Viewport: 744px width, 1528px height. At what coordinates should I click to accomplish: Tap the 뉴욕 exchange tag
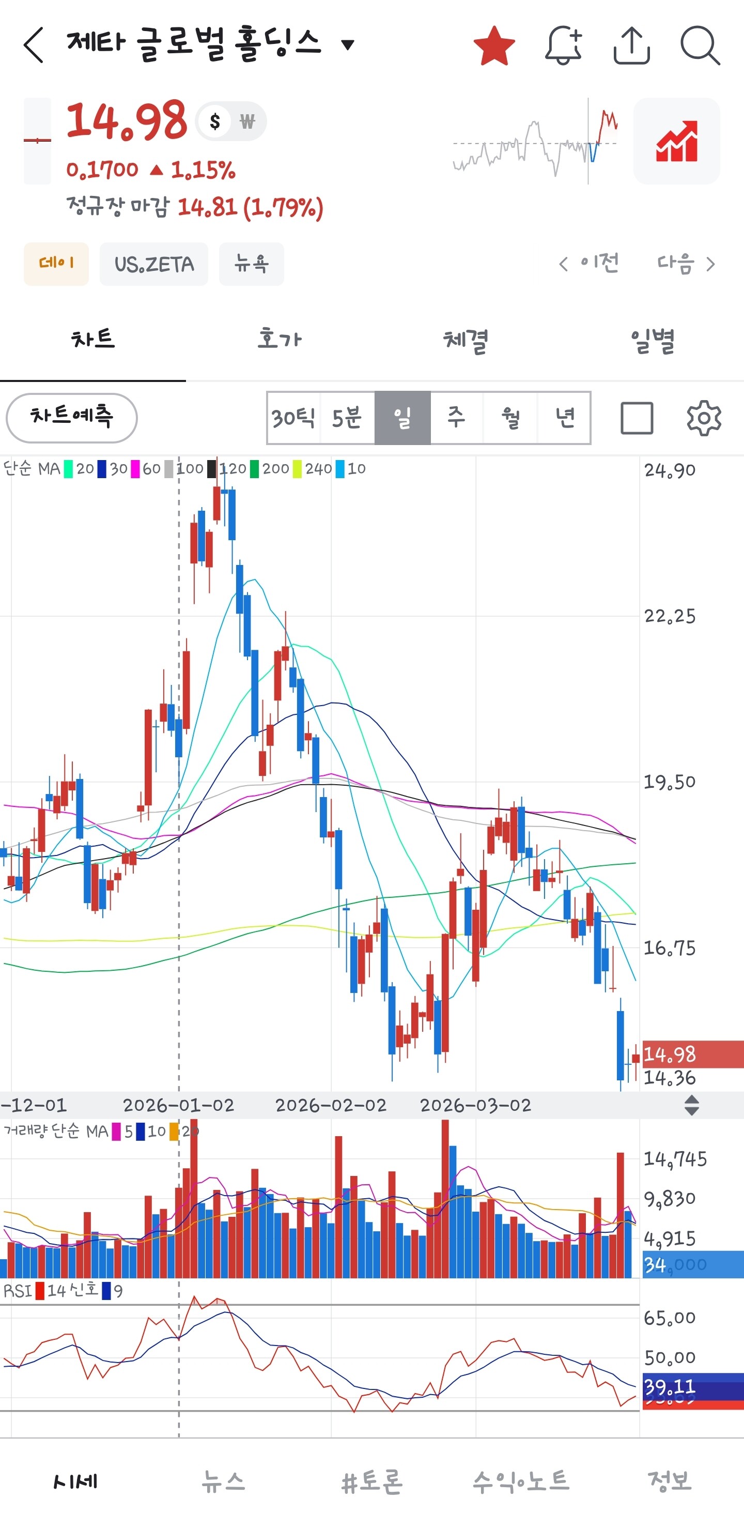coord(252,263)
